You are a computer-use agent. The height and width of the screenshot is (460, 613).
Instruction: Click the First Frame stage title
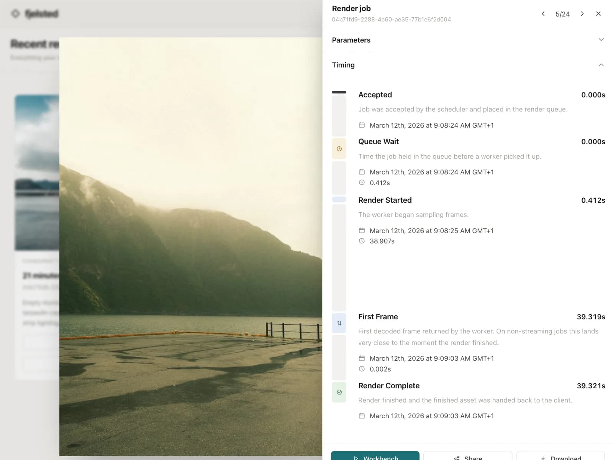coord(378,317)
